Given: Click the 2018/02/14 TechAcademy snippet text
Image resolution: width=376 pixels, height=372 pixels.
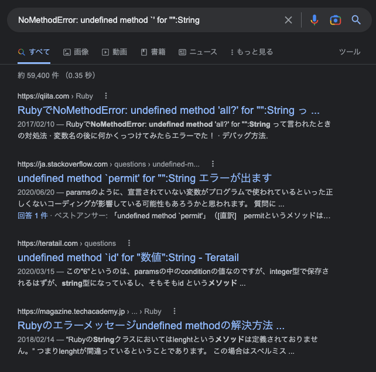Looking at the screenshot, I should [168, 346].
